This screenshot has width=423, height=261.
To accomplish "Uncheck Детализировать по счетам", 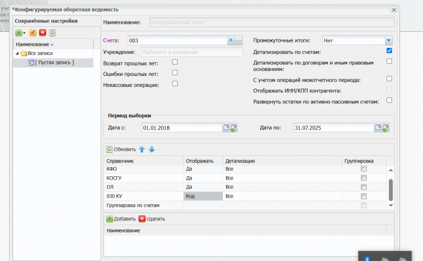I will [x=389, y=51].
